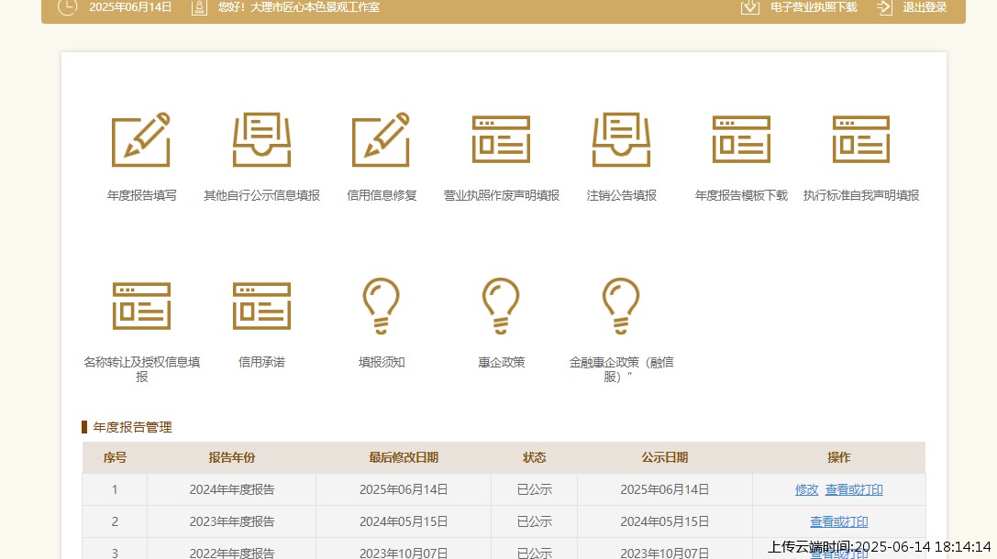
Task: Click 电子营业执照下载 link text
Action: (814, 7)
